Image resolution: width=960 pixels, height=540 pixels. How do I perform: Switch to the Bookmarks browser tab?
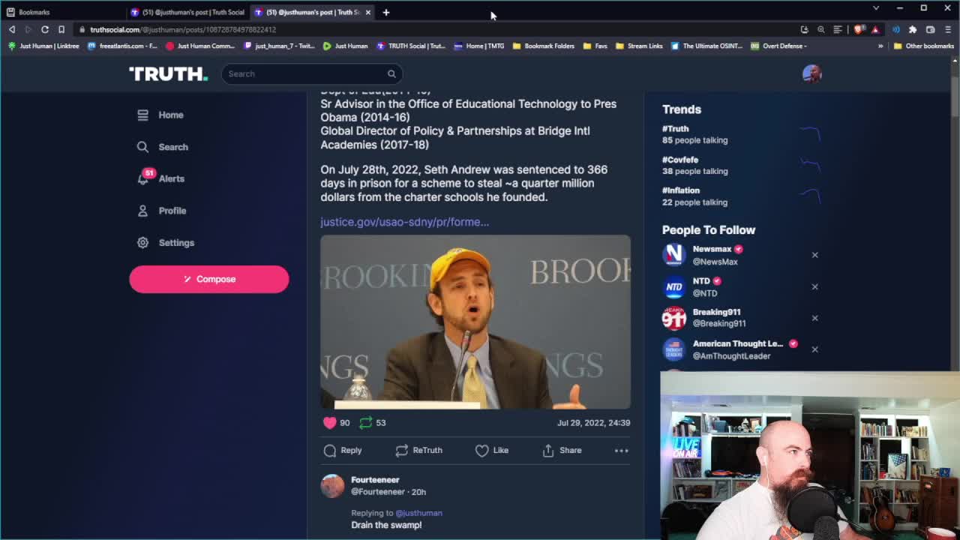click(x=61, y=12)
